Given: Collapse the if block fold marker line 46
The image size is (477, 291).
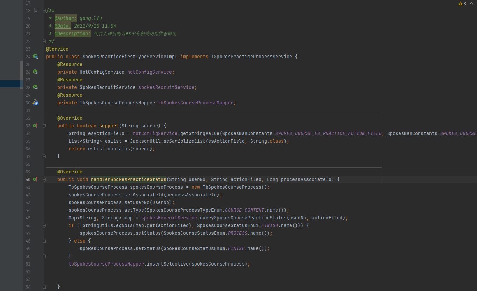Looking at the screenshot, I should coord(44,225).
